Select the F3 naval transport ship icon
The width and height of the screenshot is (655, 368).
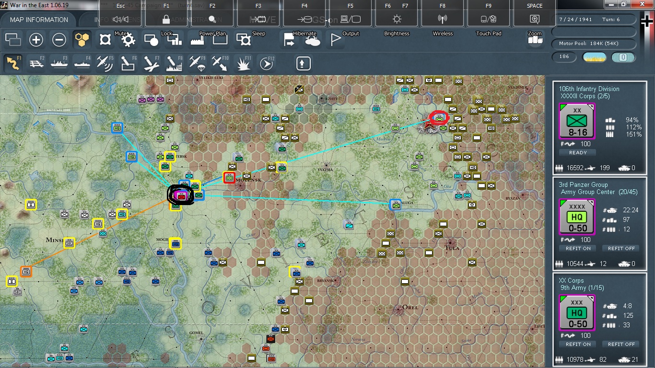(x=59, y=63)
